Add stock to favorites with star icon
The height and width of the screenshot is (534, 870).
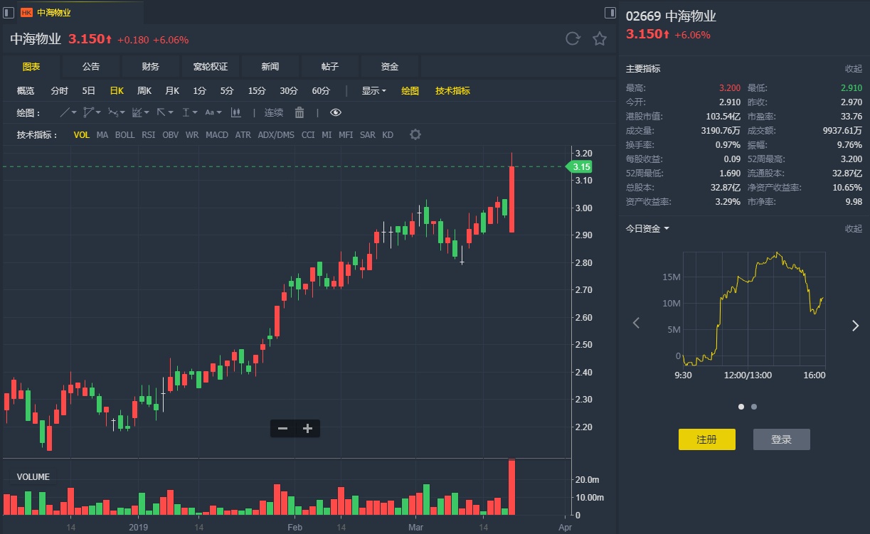coord(600,39)
